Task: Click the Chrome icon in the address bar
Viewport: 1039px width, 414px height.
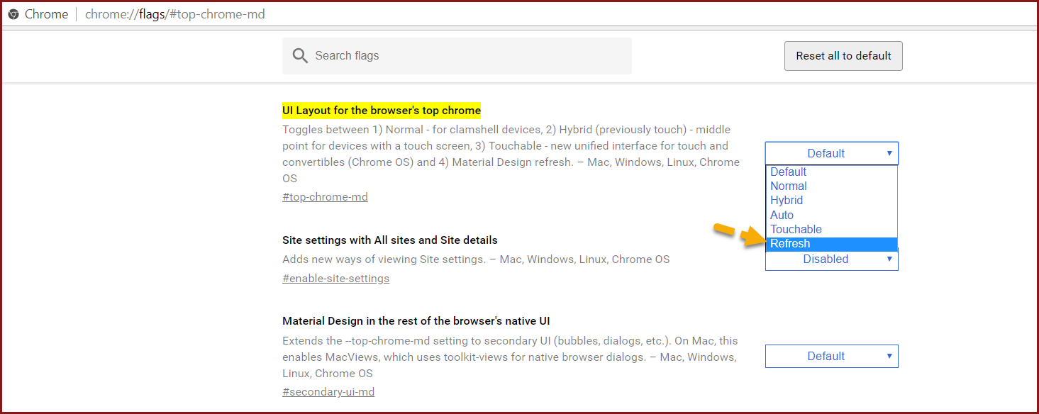Action: coord(13,14)
